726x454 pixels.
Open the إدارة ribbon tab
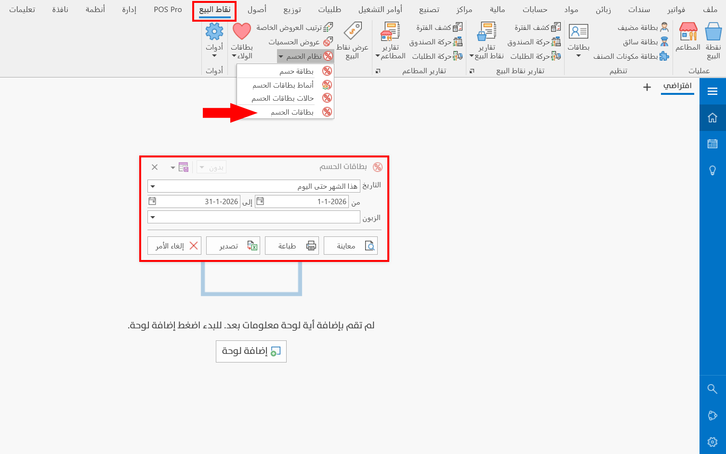point(129,10)
